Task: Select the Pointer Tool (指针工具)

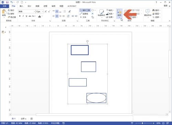Action: [x=85, y=10]
